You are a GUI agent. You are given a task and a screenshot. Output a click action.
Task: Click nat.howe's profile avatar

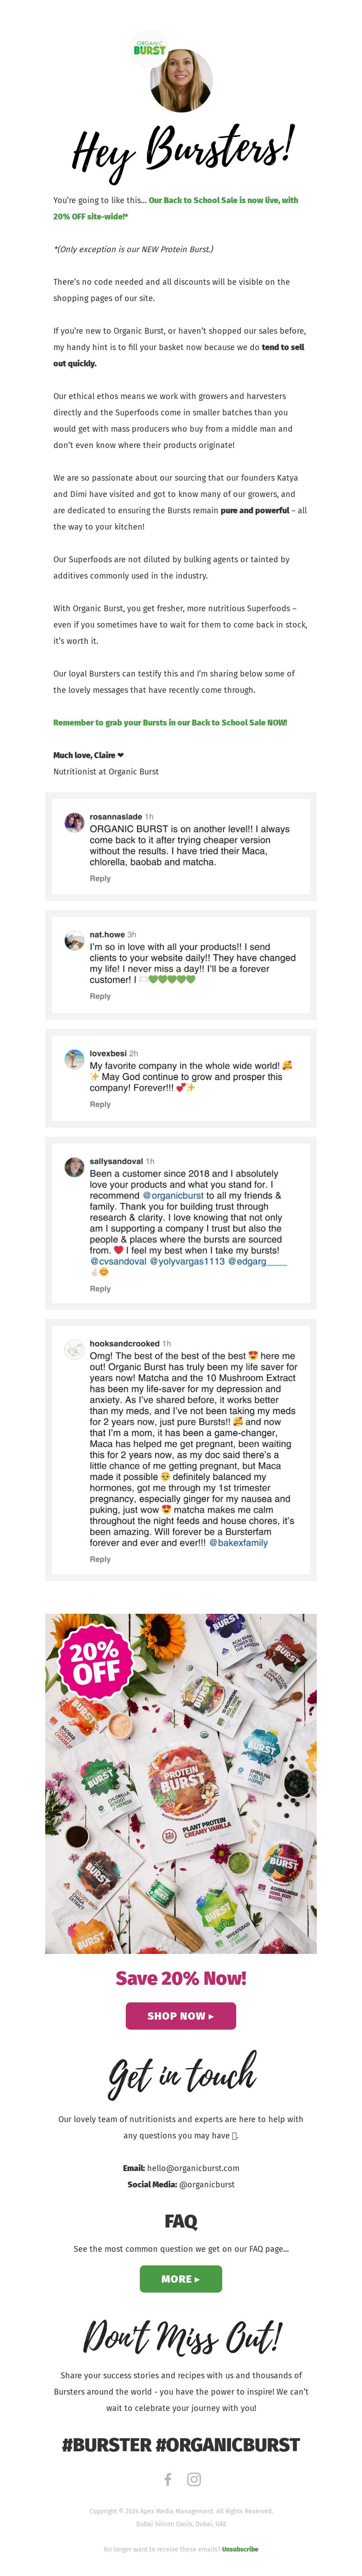click(74, 940)
